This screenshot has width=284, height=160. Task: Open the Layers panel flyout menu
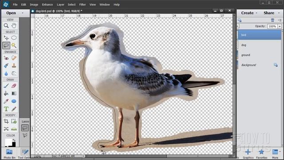click(280, 20)
